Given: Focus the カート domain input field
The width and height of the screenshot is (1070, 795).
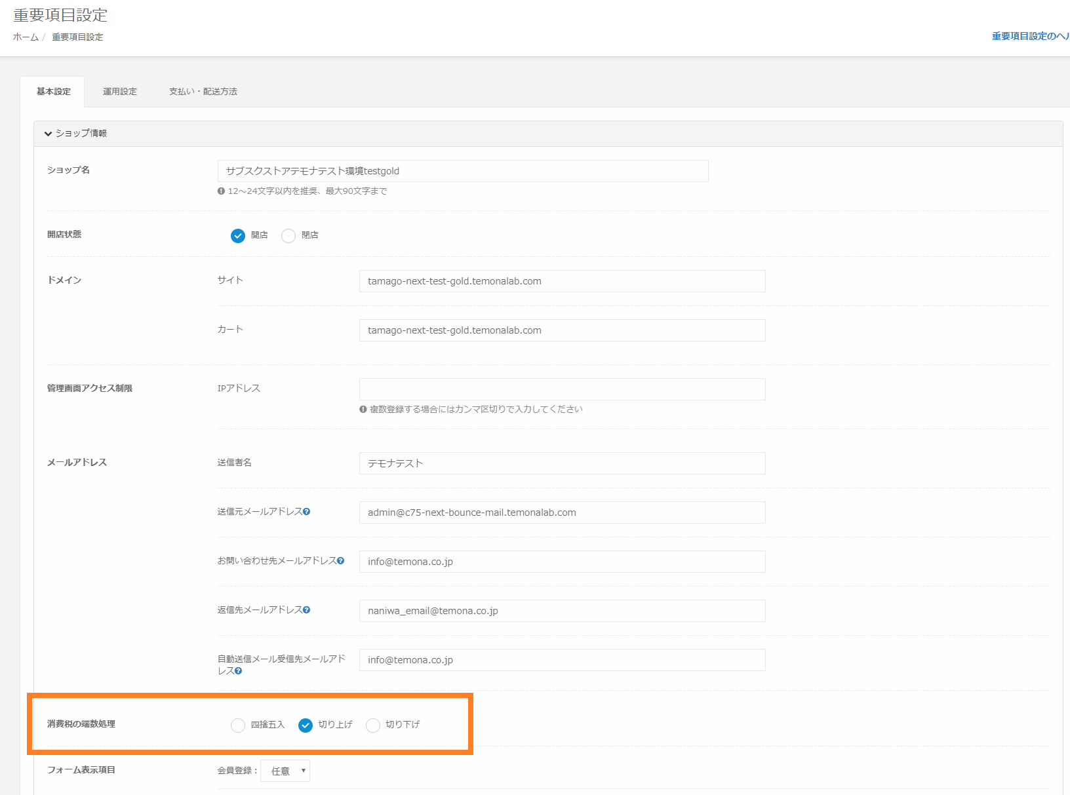Looking at the screenshot, I should click(563, 330).
